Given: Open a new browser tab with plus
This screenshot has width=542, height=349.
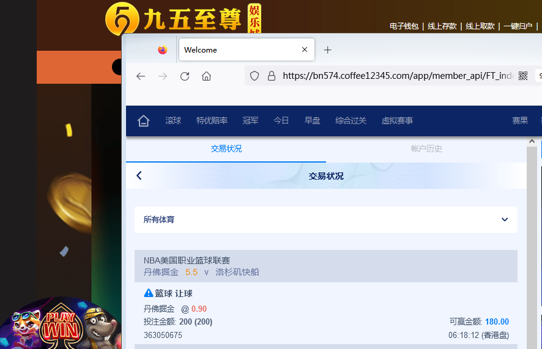Looking at the screenshot, I should pyautogui.click(x=328, y=50).
